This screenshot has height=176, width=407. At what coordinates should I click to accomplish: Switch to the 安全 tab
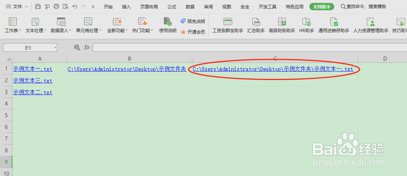[x=245, y=7]
